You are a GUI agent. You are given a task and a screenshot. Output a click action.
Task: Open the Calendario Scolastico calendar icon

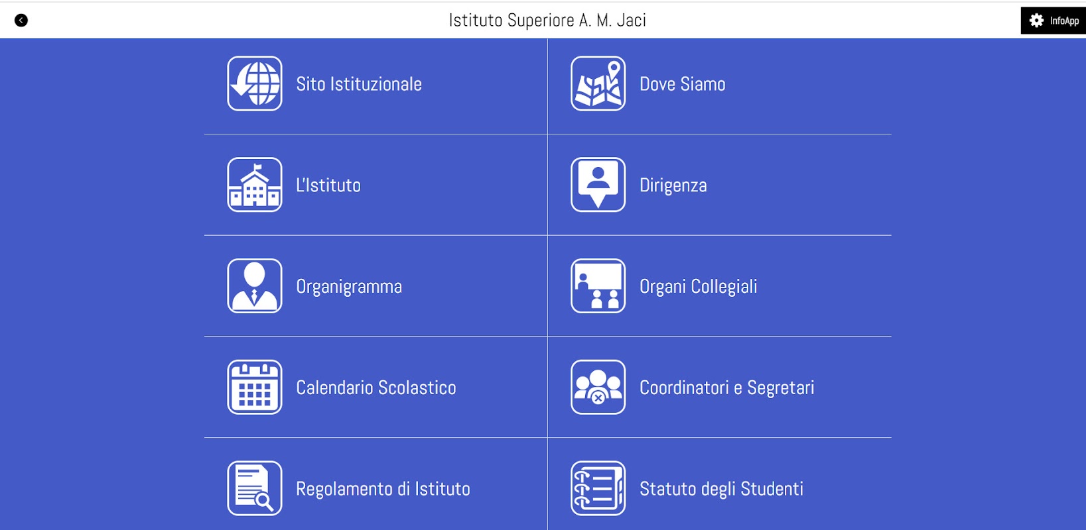255,387
